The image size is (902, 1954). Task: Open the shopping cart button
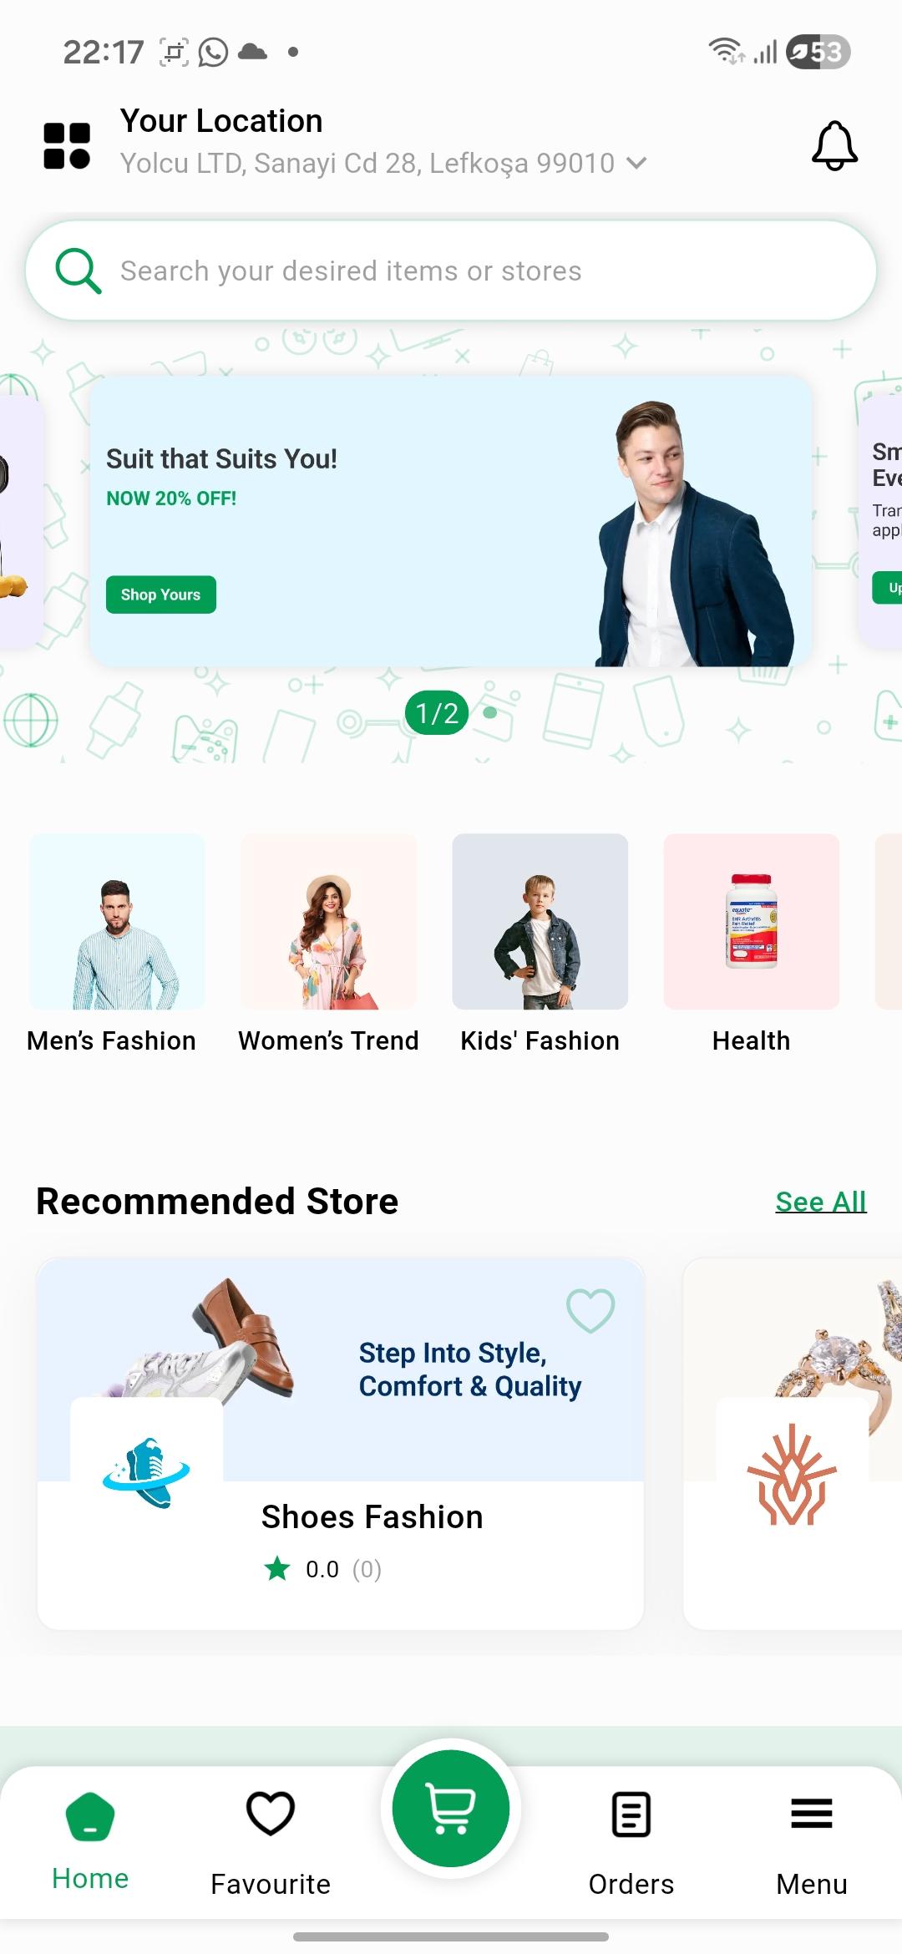(x=451, y=1808)
